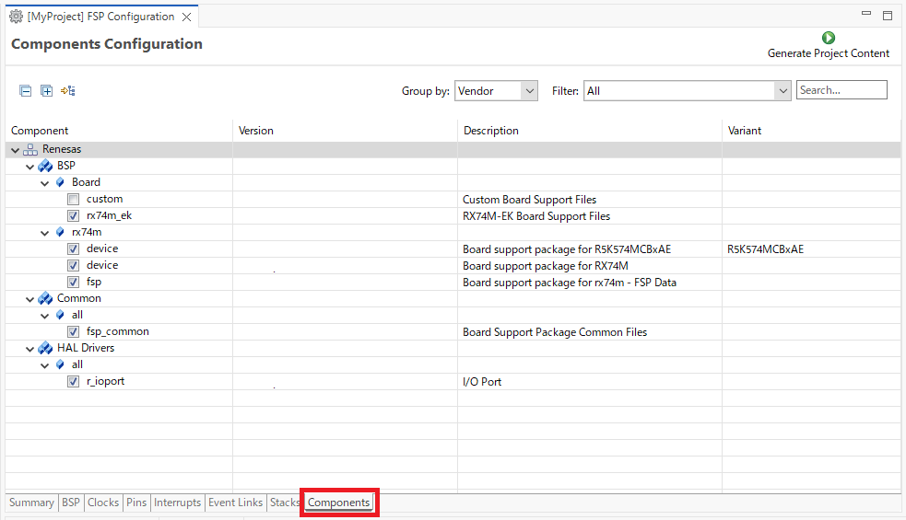Click the R5K574MCBxAE variant cell

(765, 249)
